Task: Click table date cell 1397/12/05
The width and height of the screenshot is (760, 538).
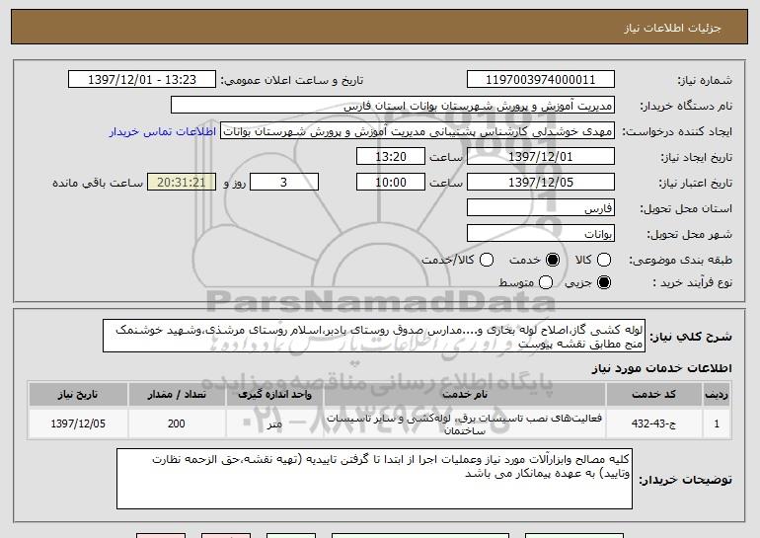Action: tap(78, 423)
